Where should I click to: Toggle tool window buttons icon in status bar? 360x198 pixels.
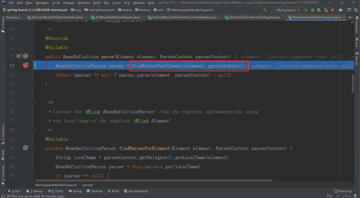(3, 196)
